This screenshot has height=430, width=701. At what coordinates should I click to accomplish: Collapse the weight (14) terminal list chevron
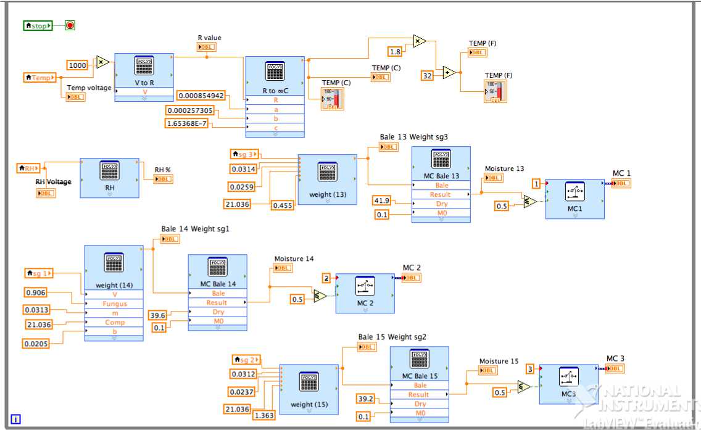point(114,337)
